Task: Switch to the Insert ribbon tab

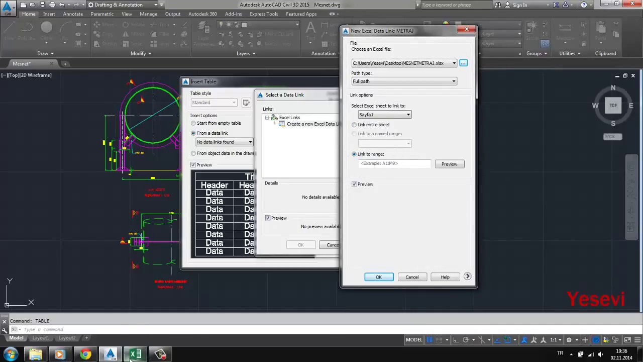Action: coord(49,14)
